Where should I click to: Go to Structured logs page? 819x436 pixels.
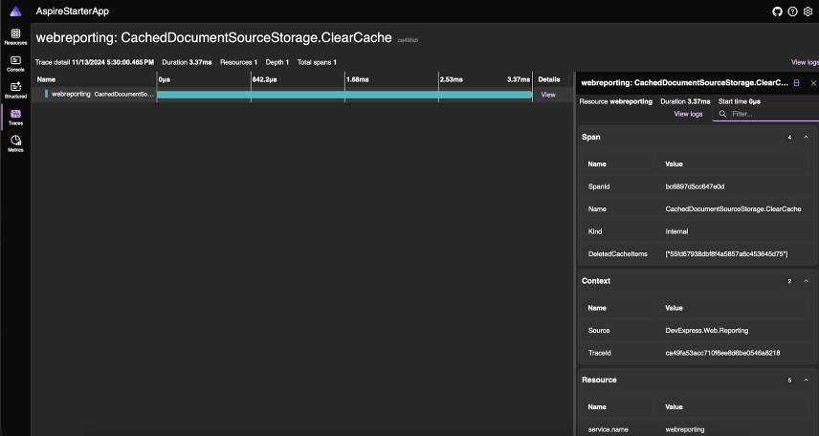(x=15, y=90)
